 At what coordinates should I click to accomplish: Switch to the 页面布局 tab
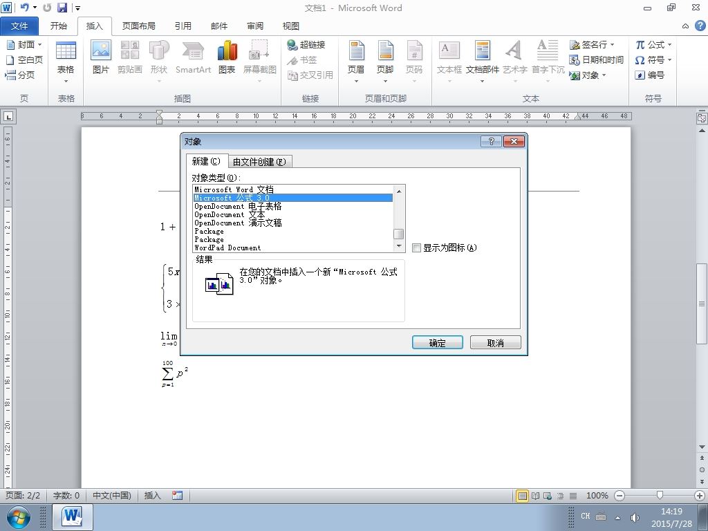tap(138, 26)
